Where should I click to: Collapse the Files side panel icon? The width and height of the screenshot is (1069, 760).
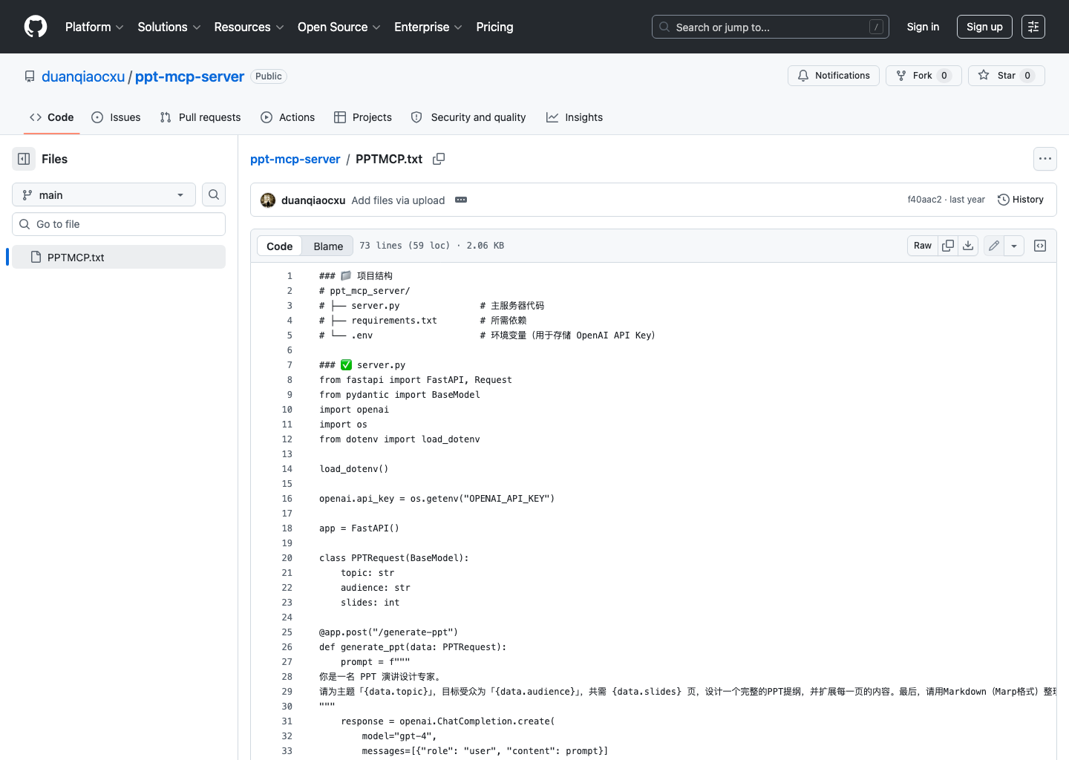[24, 159]
